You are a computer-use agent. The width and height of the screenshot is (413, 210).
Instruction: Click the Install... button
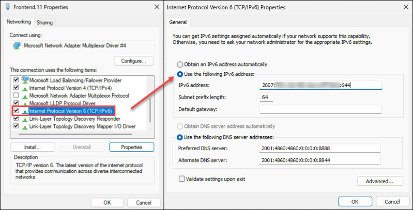pos(33,147)
